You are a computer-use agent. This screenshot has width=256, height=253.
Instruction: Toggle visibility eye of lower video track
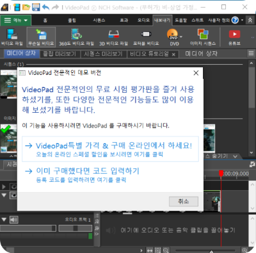point(14,195)
